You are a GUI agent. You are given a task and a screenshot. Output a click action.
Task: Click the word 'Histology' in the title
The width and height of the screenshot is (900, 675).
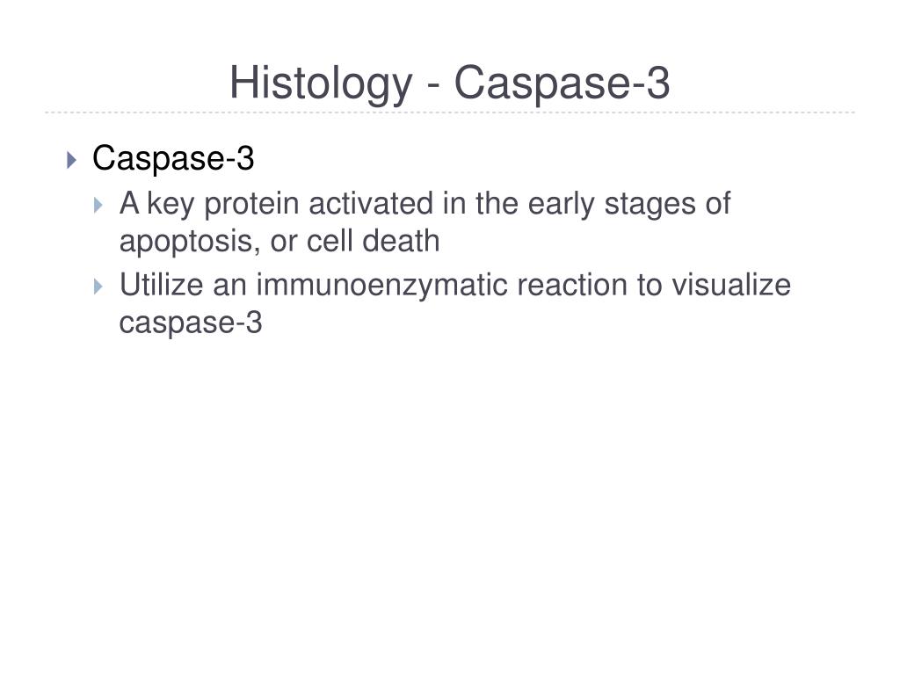321,83
